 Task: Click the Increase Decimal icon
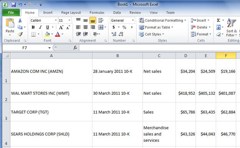tap(114, 34)
